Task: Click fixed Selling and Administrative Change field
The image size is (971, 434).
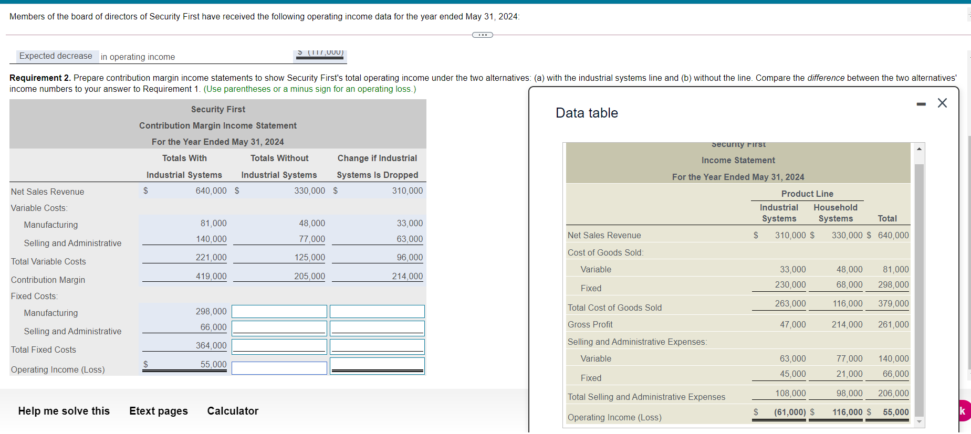Action: tap(377, 328)
